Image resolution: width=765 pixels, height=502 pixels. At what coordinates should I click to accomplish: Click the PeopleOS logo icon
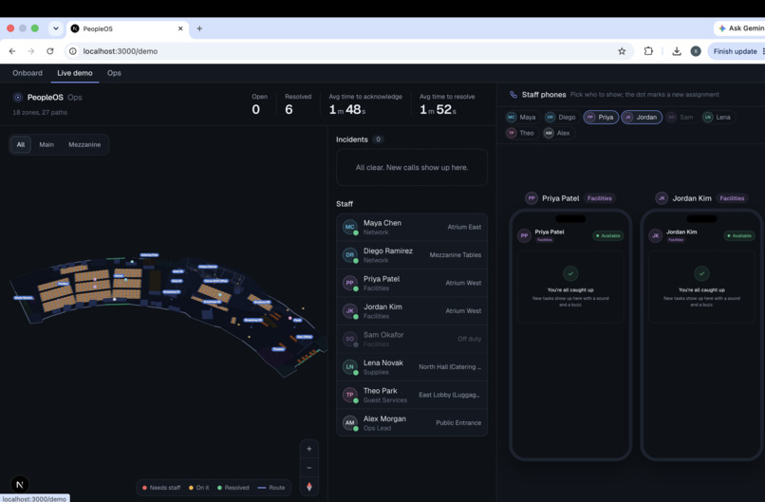pyautogui.click(x=18, y=98)
